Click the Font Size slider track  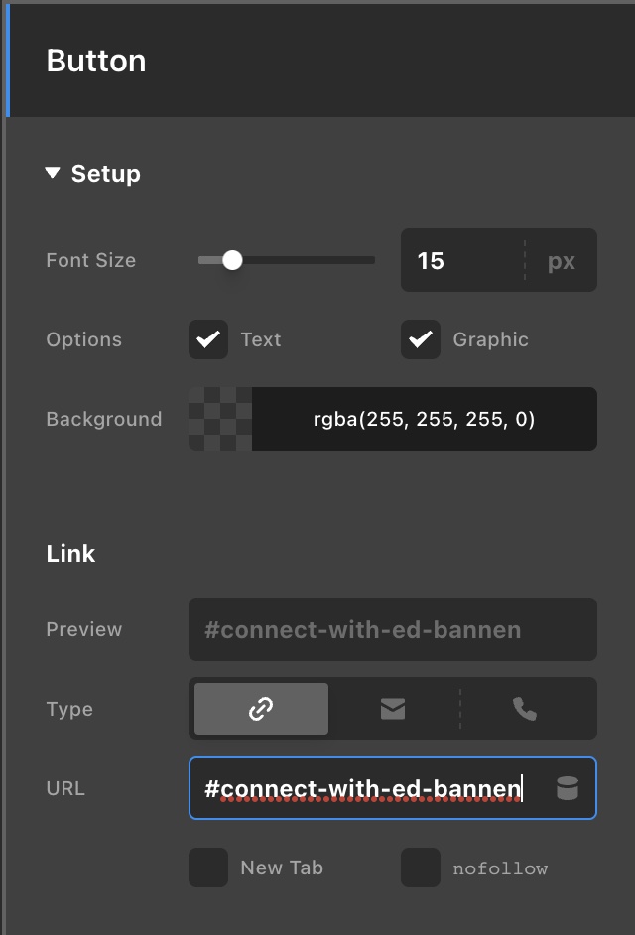pos(317,260)
